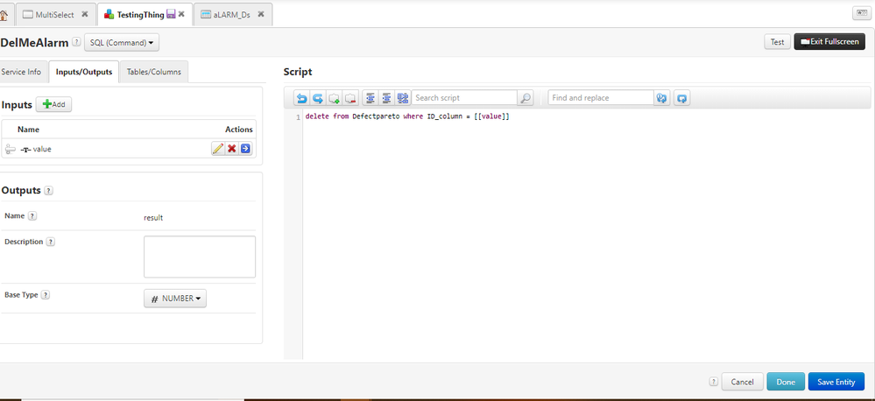The width and height of the screenshot is (875, 401).
Task: Switch to the Service Info tab
Action: coord(21,72)
